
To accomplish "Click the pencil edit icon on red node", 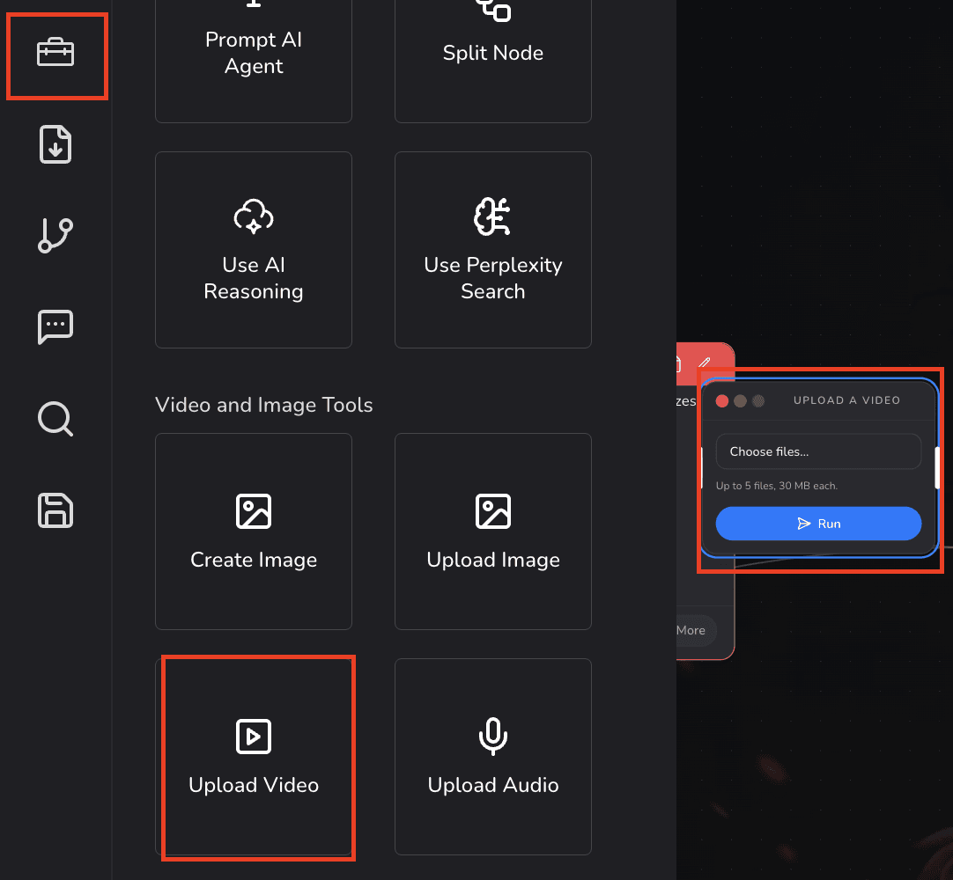I will pos(705,363).
